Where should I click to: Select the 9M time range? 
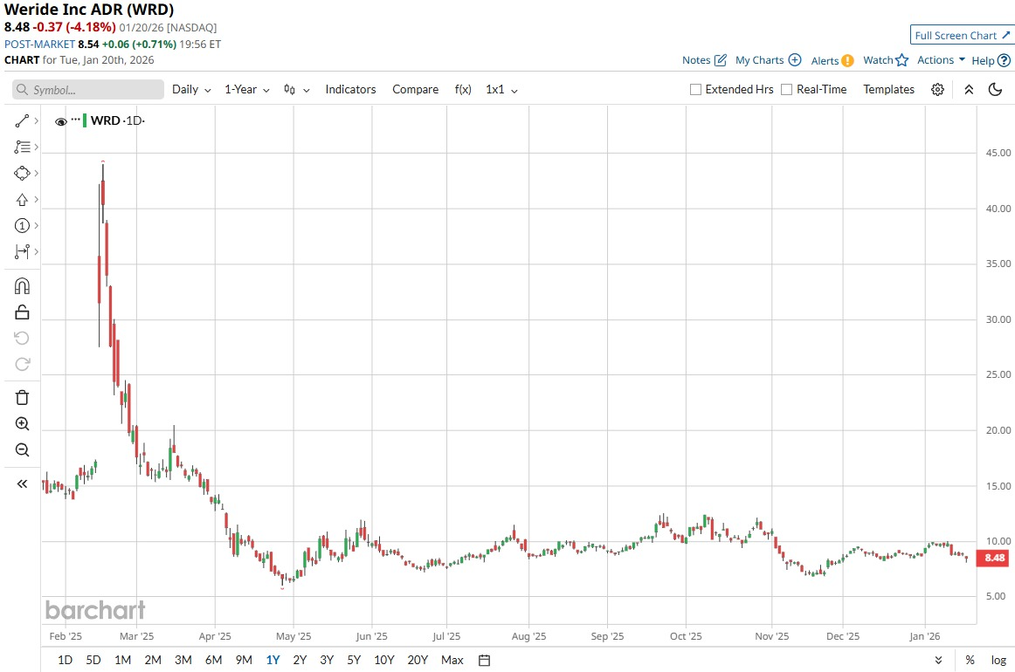pyautogui.click(x=244, y=661)
